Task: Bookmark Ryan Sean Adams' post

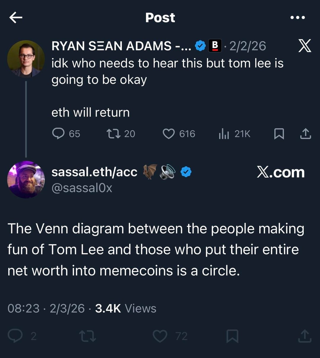Action: click(279, 134)
